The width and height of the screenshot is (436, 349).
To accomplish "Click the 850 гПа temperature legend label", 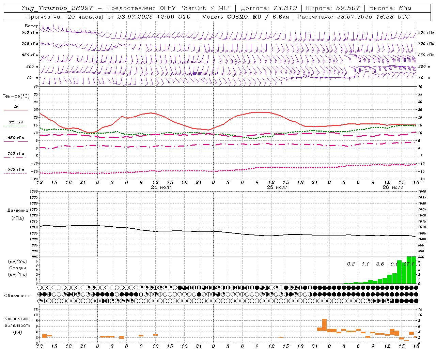I will 16,138.
